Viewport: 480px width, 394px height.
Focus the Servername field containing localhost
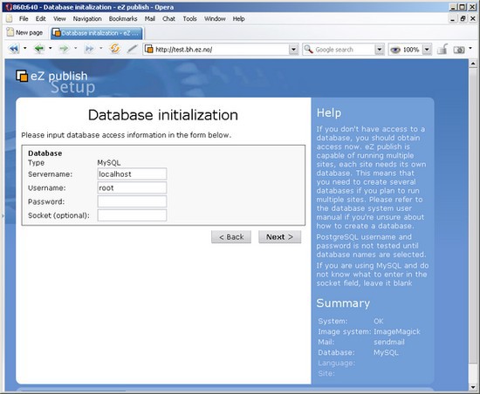[x=132, y=174]
